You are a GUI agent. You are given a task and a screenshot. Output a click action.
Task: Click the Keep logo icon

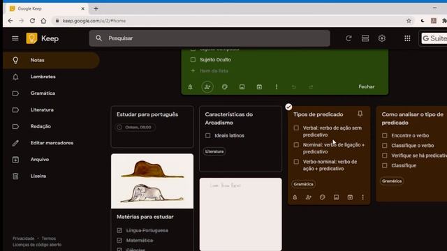coord(31,38)
